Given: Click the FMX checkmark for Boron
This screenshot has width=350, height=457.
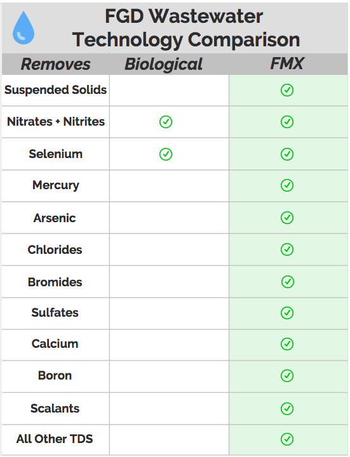Looking at the screenshot, I should pos(287,376).
